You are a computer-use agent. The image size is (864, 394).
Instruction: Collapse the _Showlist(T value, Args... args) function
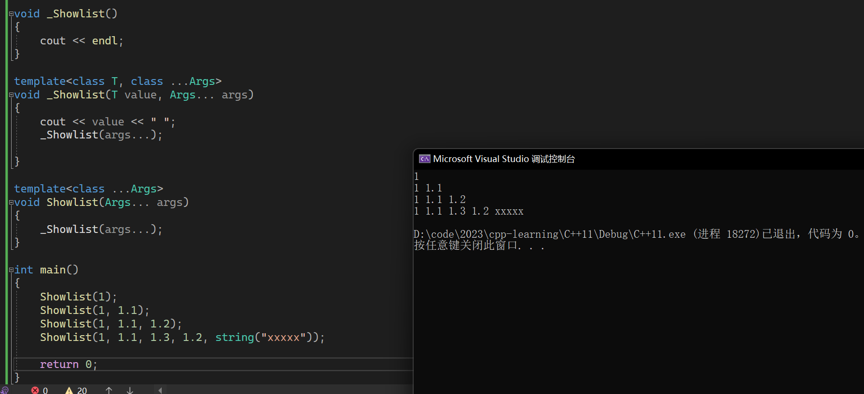11,95
